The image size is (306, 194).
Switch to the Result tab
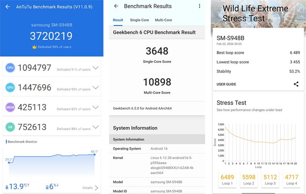click(118, 20)
